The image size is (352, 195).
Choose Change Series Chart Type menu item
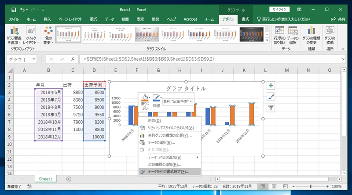[169, 135]
